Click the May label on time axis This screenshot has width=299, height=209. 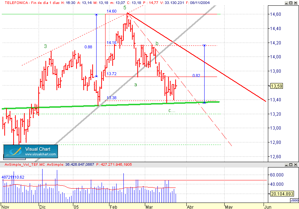coord(229,207)
